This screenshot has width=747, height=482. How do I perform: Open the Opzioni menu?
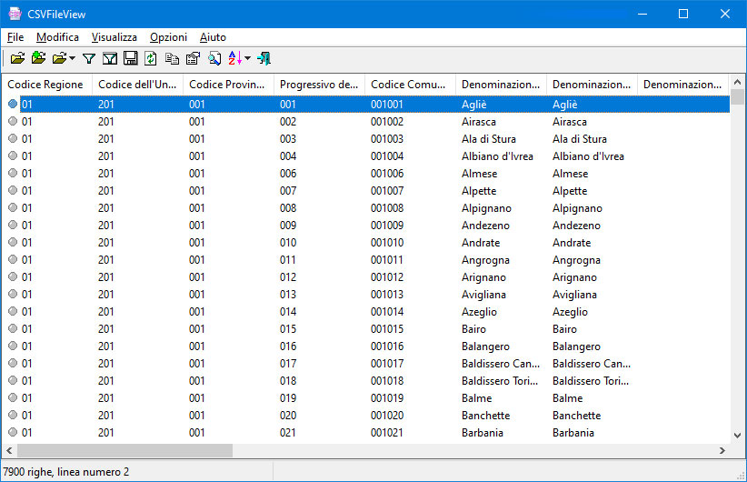tap(169, 37)
